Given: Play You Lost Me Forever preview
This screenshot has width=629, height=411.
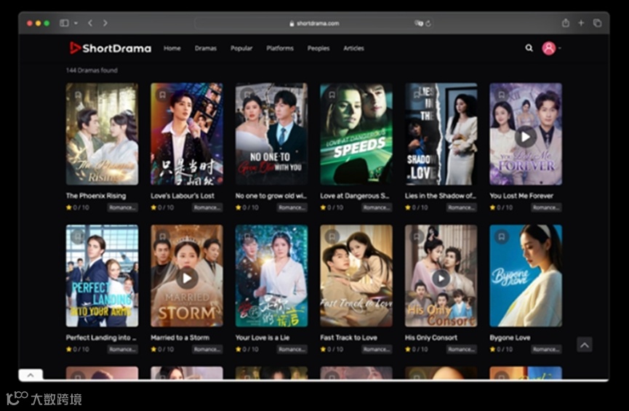Looking at the screenshot, I should point(525,137).
